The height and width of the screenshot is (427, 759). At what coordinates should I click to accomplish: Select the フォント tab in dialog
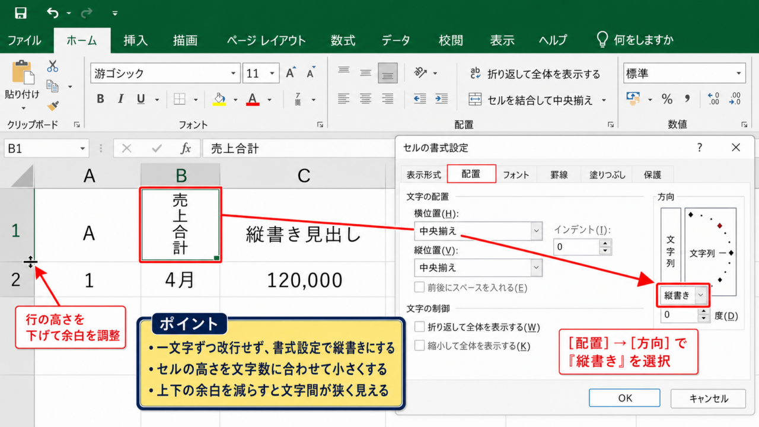(516, 174)
